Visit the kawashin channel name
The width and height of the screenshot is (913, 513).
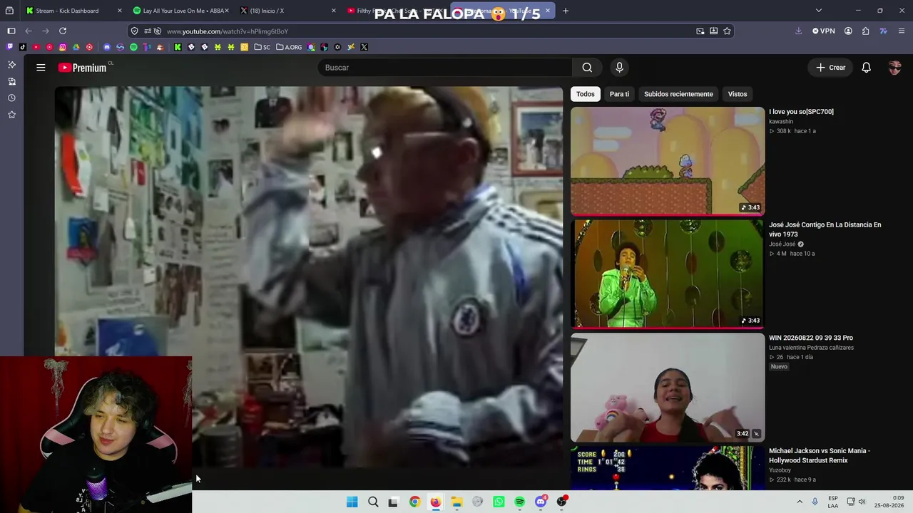coord(781,122)
